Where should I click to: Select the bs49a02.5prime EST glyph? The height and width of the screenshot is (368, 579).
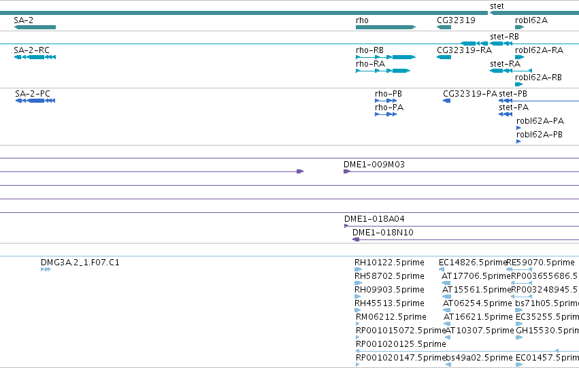click(448, 365)
